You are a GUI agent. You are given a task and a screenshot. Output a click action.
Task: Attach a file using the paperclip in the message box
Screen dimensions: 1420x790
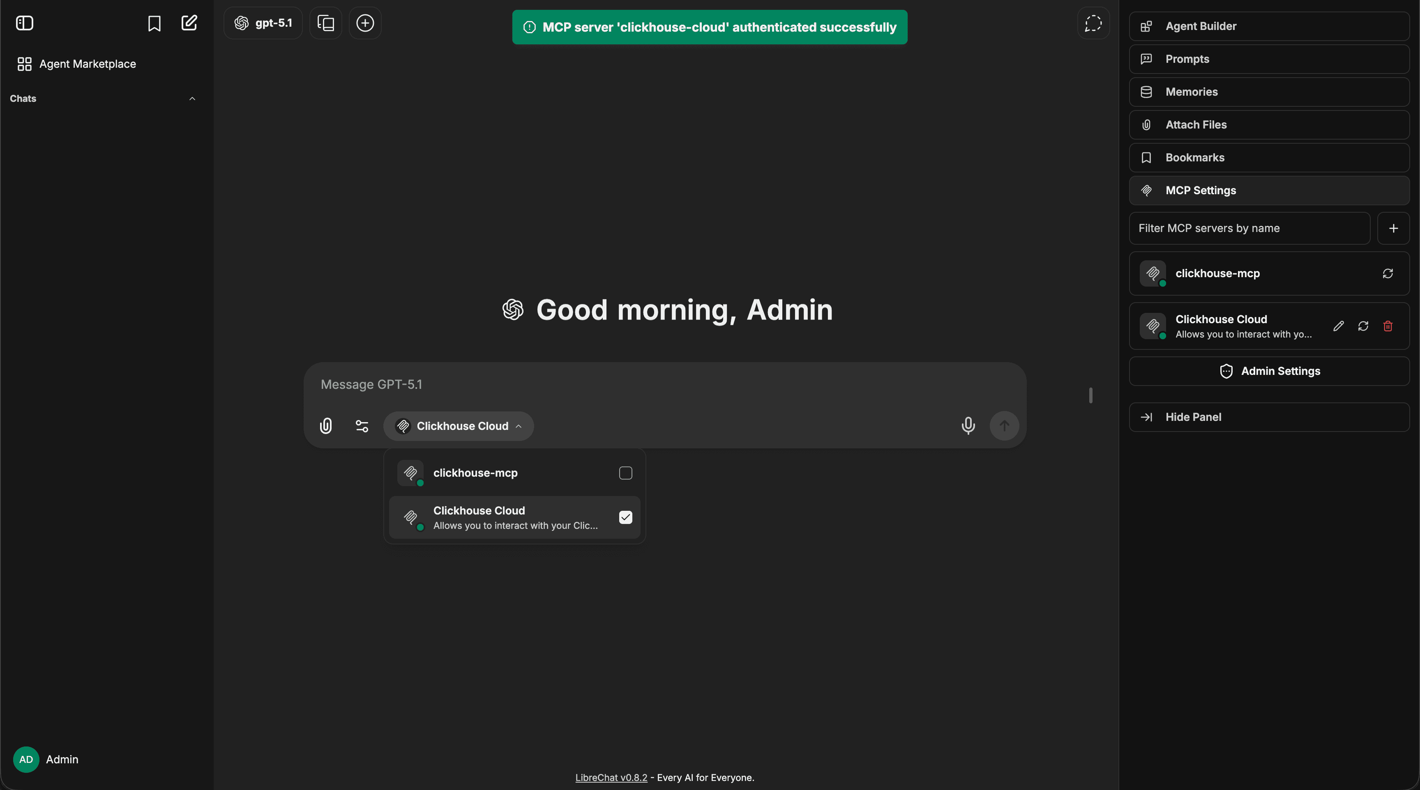tap(326, 426)
